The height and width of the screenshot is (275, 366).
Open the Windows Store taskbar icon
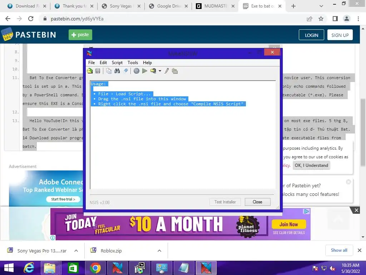pos(73,268)
